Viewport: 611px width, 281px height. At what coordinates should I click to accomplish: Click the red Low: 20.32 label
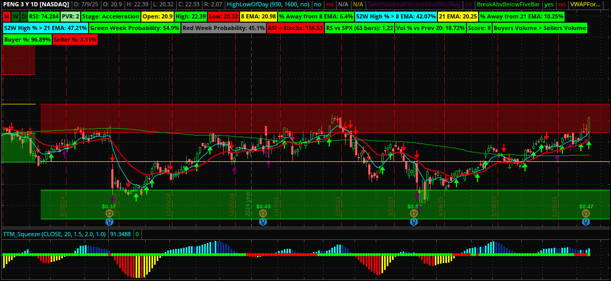pos(223,17)
